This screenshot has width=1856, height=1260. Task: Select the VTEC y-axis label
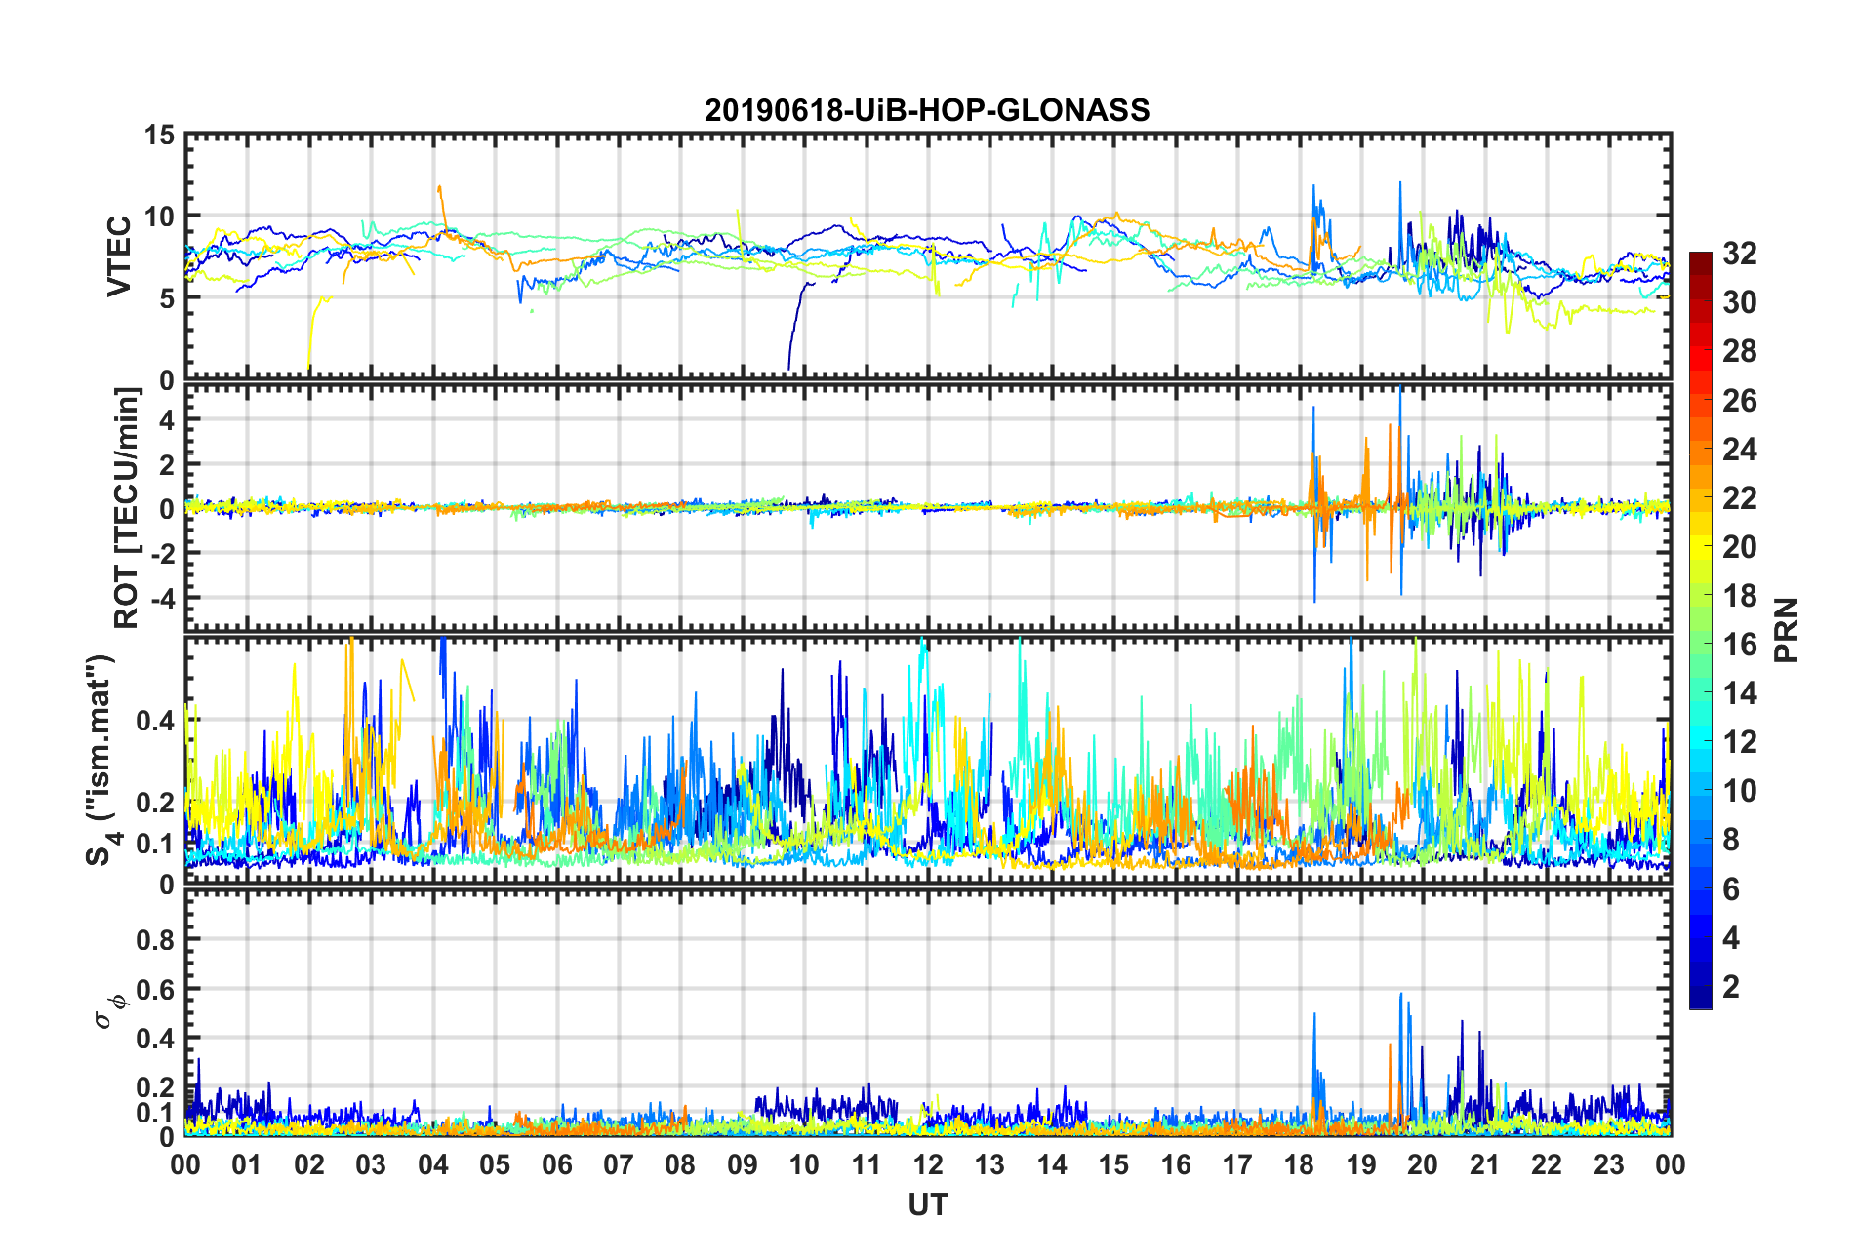point(119,256)
